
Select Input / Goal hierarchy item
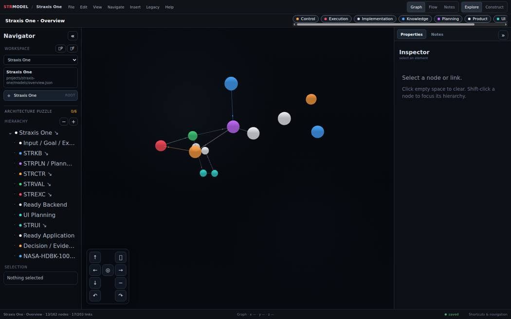[49, 143]
